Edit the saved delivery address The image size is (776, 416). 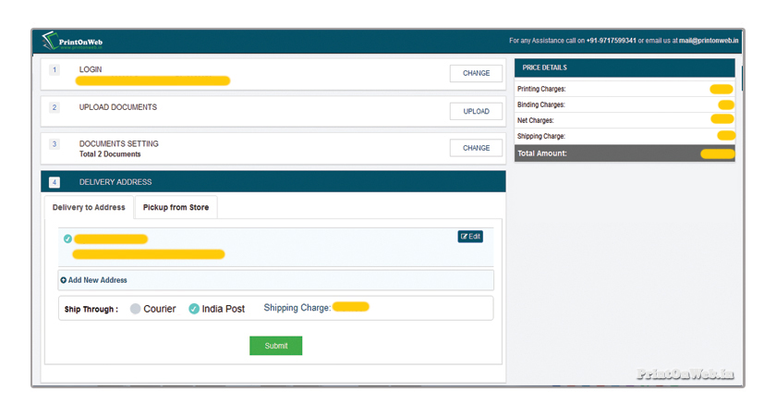pyautogui.click(x=470, y=237)
